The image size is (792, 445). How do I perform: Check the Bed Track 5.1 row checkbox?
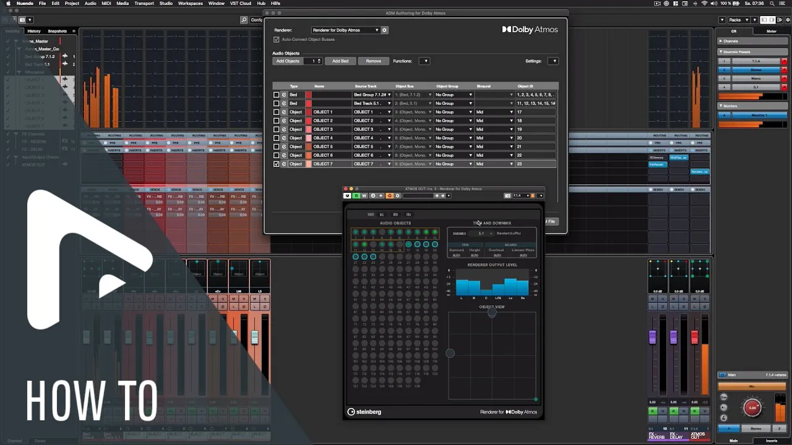click(x=277, y=103)
